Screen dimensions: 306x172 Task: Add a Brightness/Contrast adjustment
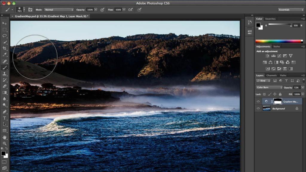pos(267,56)
